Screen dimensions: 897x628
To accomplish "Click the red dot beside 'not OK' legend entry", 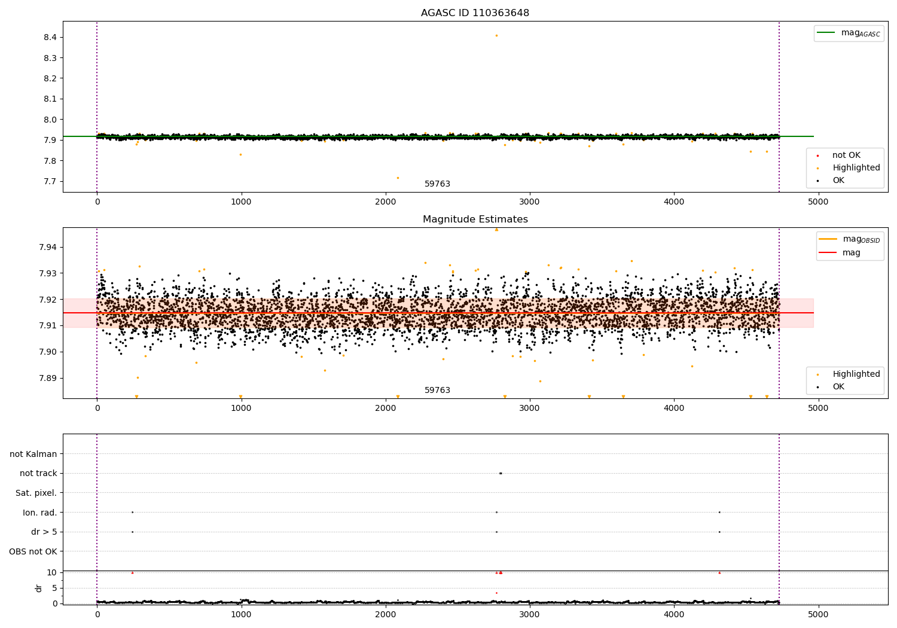I will [x=817, y=156].
